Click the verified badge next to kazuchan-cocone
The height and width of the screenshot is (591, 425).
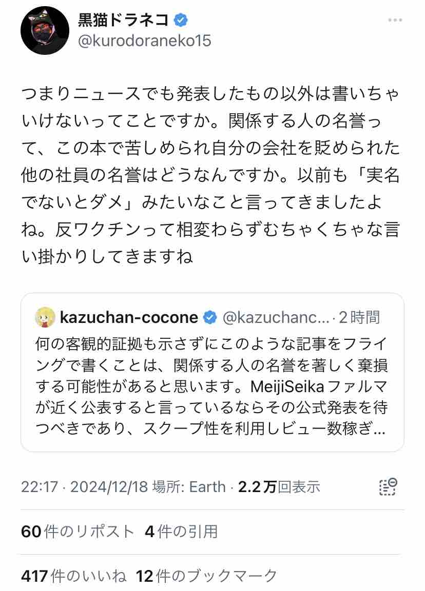210,317
